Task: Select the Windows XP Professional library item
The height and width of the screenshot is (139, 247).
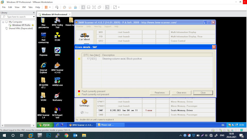Action: (x=21, y=25)
